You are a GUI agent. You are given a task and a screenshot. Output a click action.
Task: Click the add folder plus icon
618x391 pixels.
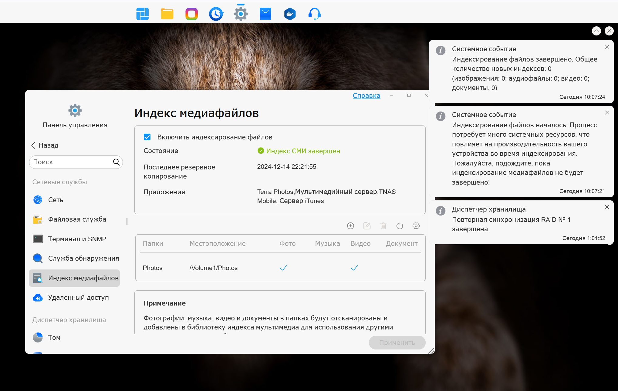click(x=350, y=226)
